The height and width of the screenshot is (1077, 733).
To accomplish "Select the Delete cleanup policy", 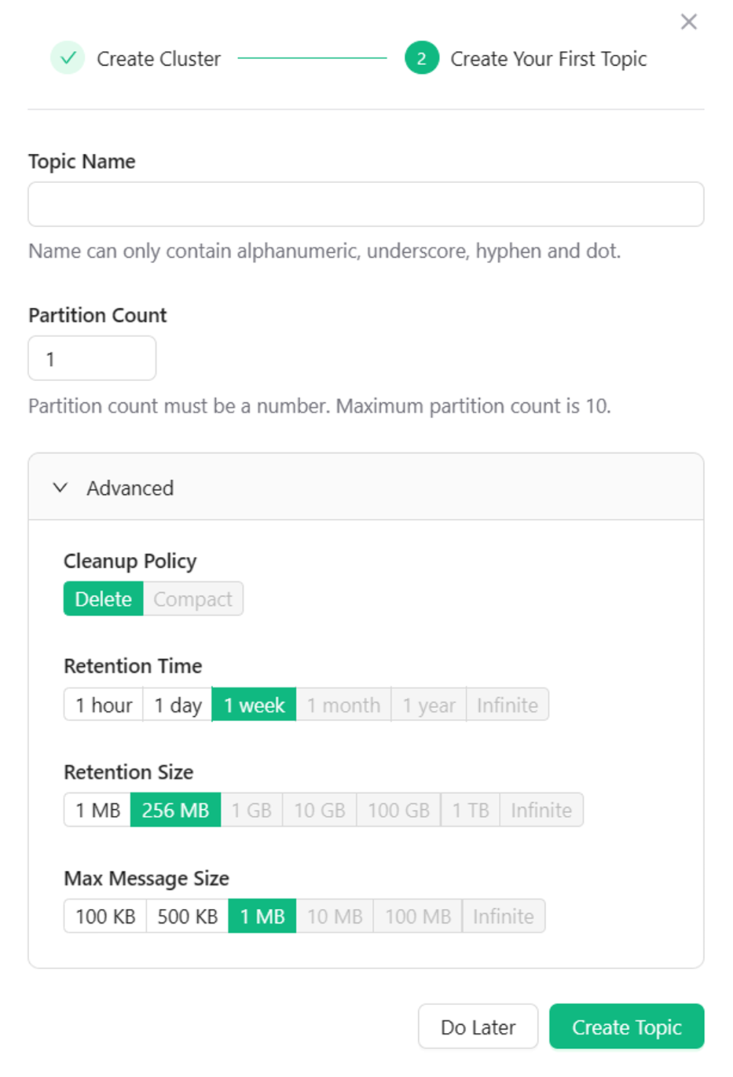I will pos(103,599).
